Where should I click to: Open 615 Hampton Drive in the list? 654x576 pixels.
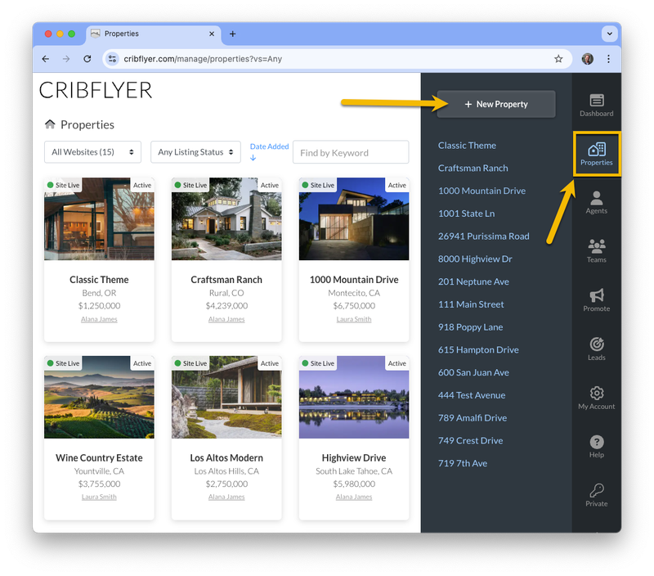coord(478,350)
